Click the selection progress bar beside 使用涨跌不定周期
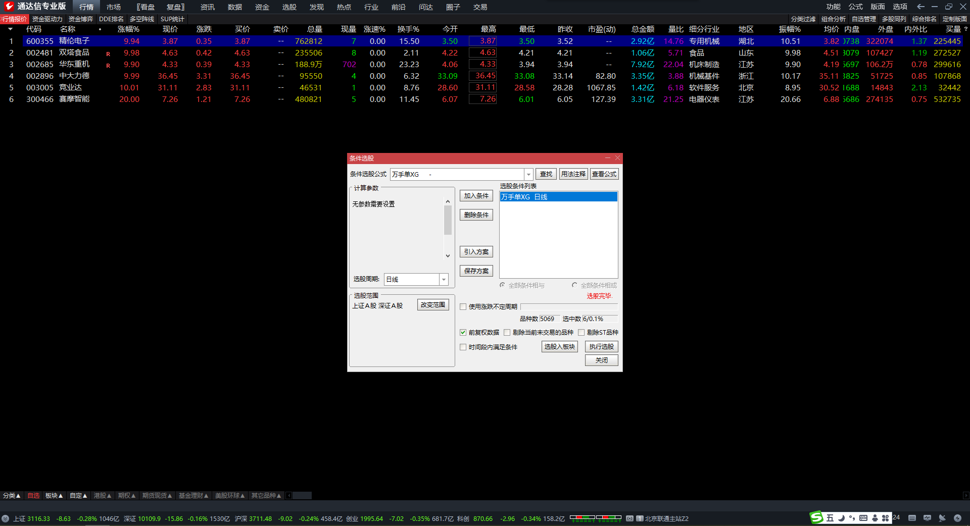The image size is (970, 526). tap(569, 306)
